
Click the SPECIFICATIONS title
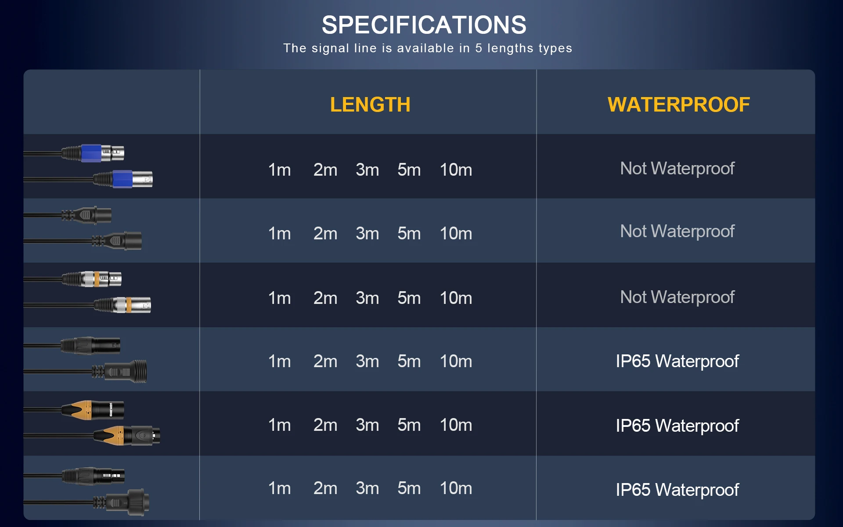pyautogui.click(x=424, y=25)
